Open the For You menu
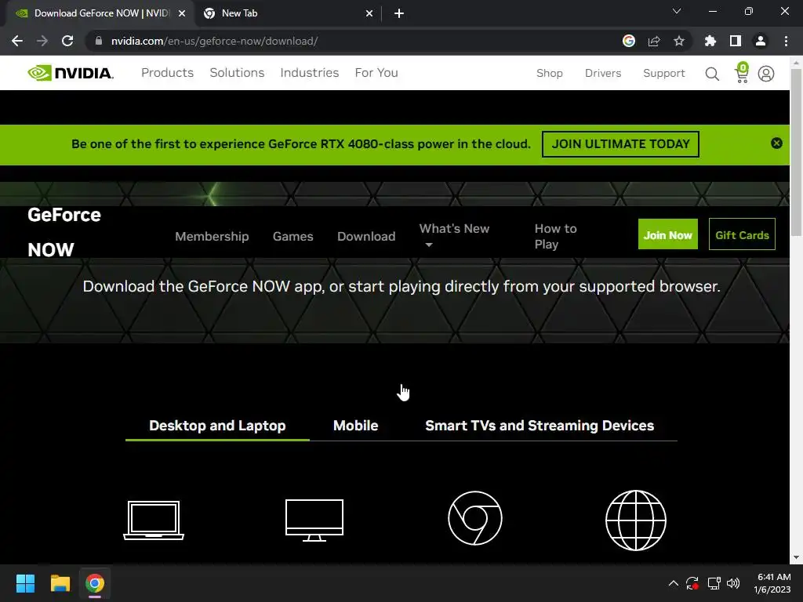Viewport: 803px width, 602px height. (376, 73)
